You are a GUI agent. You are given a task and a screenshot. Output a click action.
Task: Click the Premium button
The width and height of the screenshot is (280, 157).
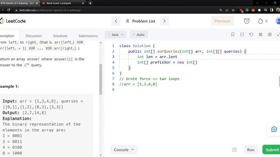tap(222, 21)
